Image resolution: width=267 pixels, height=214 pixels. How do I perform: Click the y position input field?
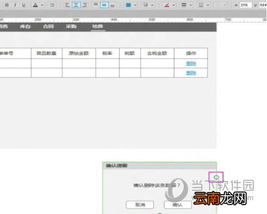pyautogui.click(x=263, y=5)
